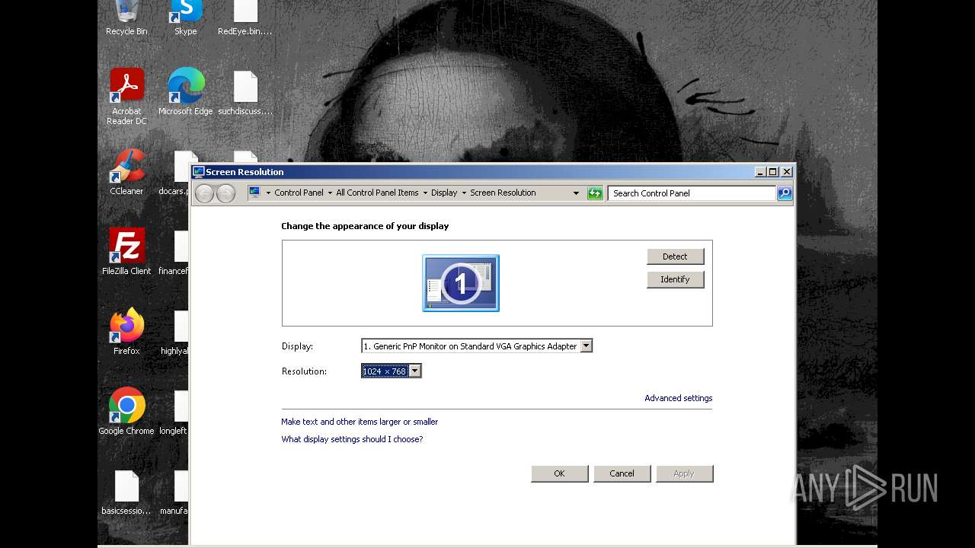Open What display settings should I choose link
This screenshot has width=975, height=548.
point(352,439)
